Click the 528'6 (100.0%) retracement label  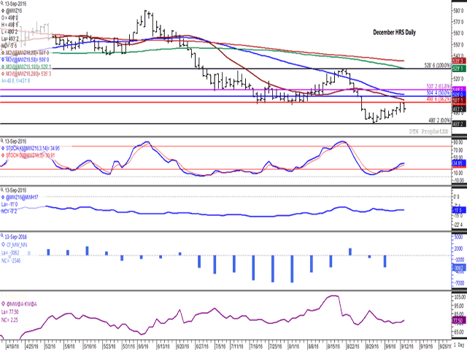(x=437, y=66)
